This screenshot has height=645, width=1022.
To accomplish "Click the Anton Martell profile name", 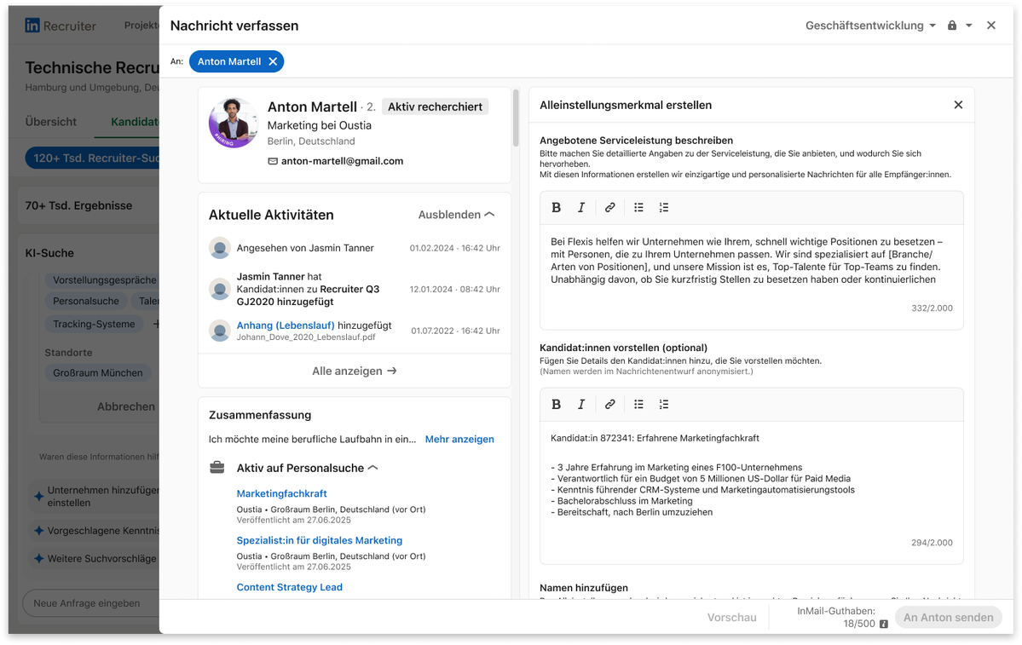I will coord(312,107).
